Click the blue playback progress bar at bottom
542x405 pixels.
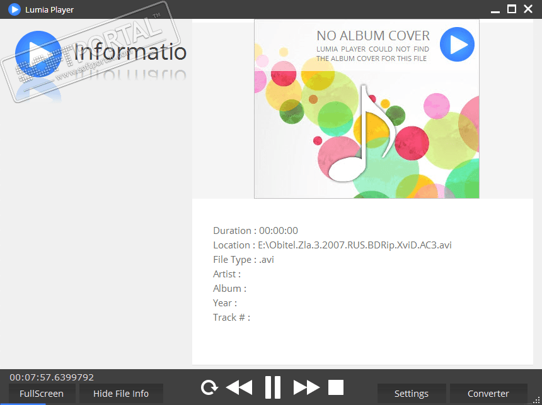click(23, 404)
